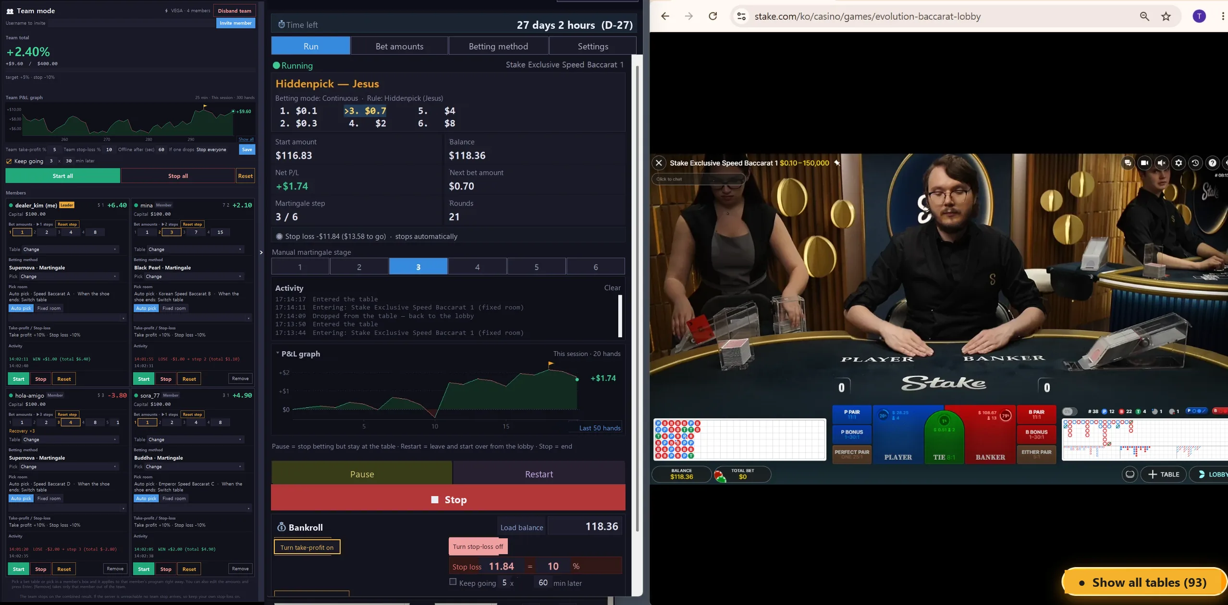The height and width of the screenshot is (605, 1228).
Task: Click the Pause button
Action: click(x=362, y=474)
